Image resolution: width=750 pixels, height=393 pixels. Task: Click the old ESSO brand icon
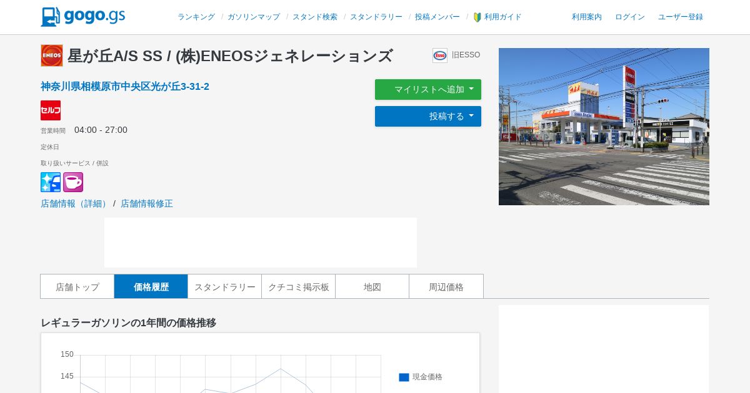point(440,56)
